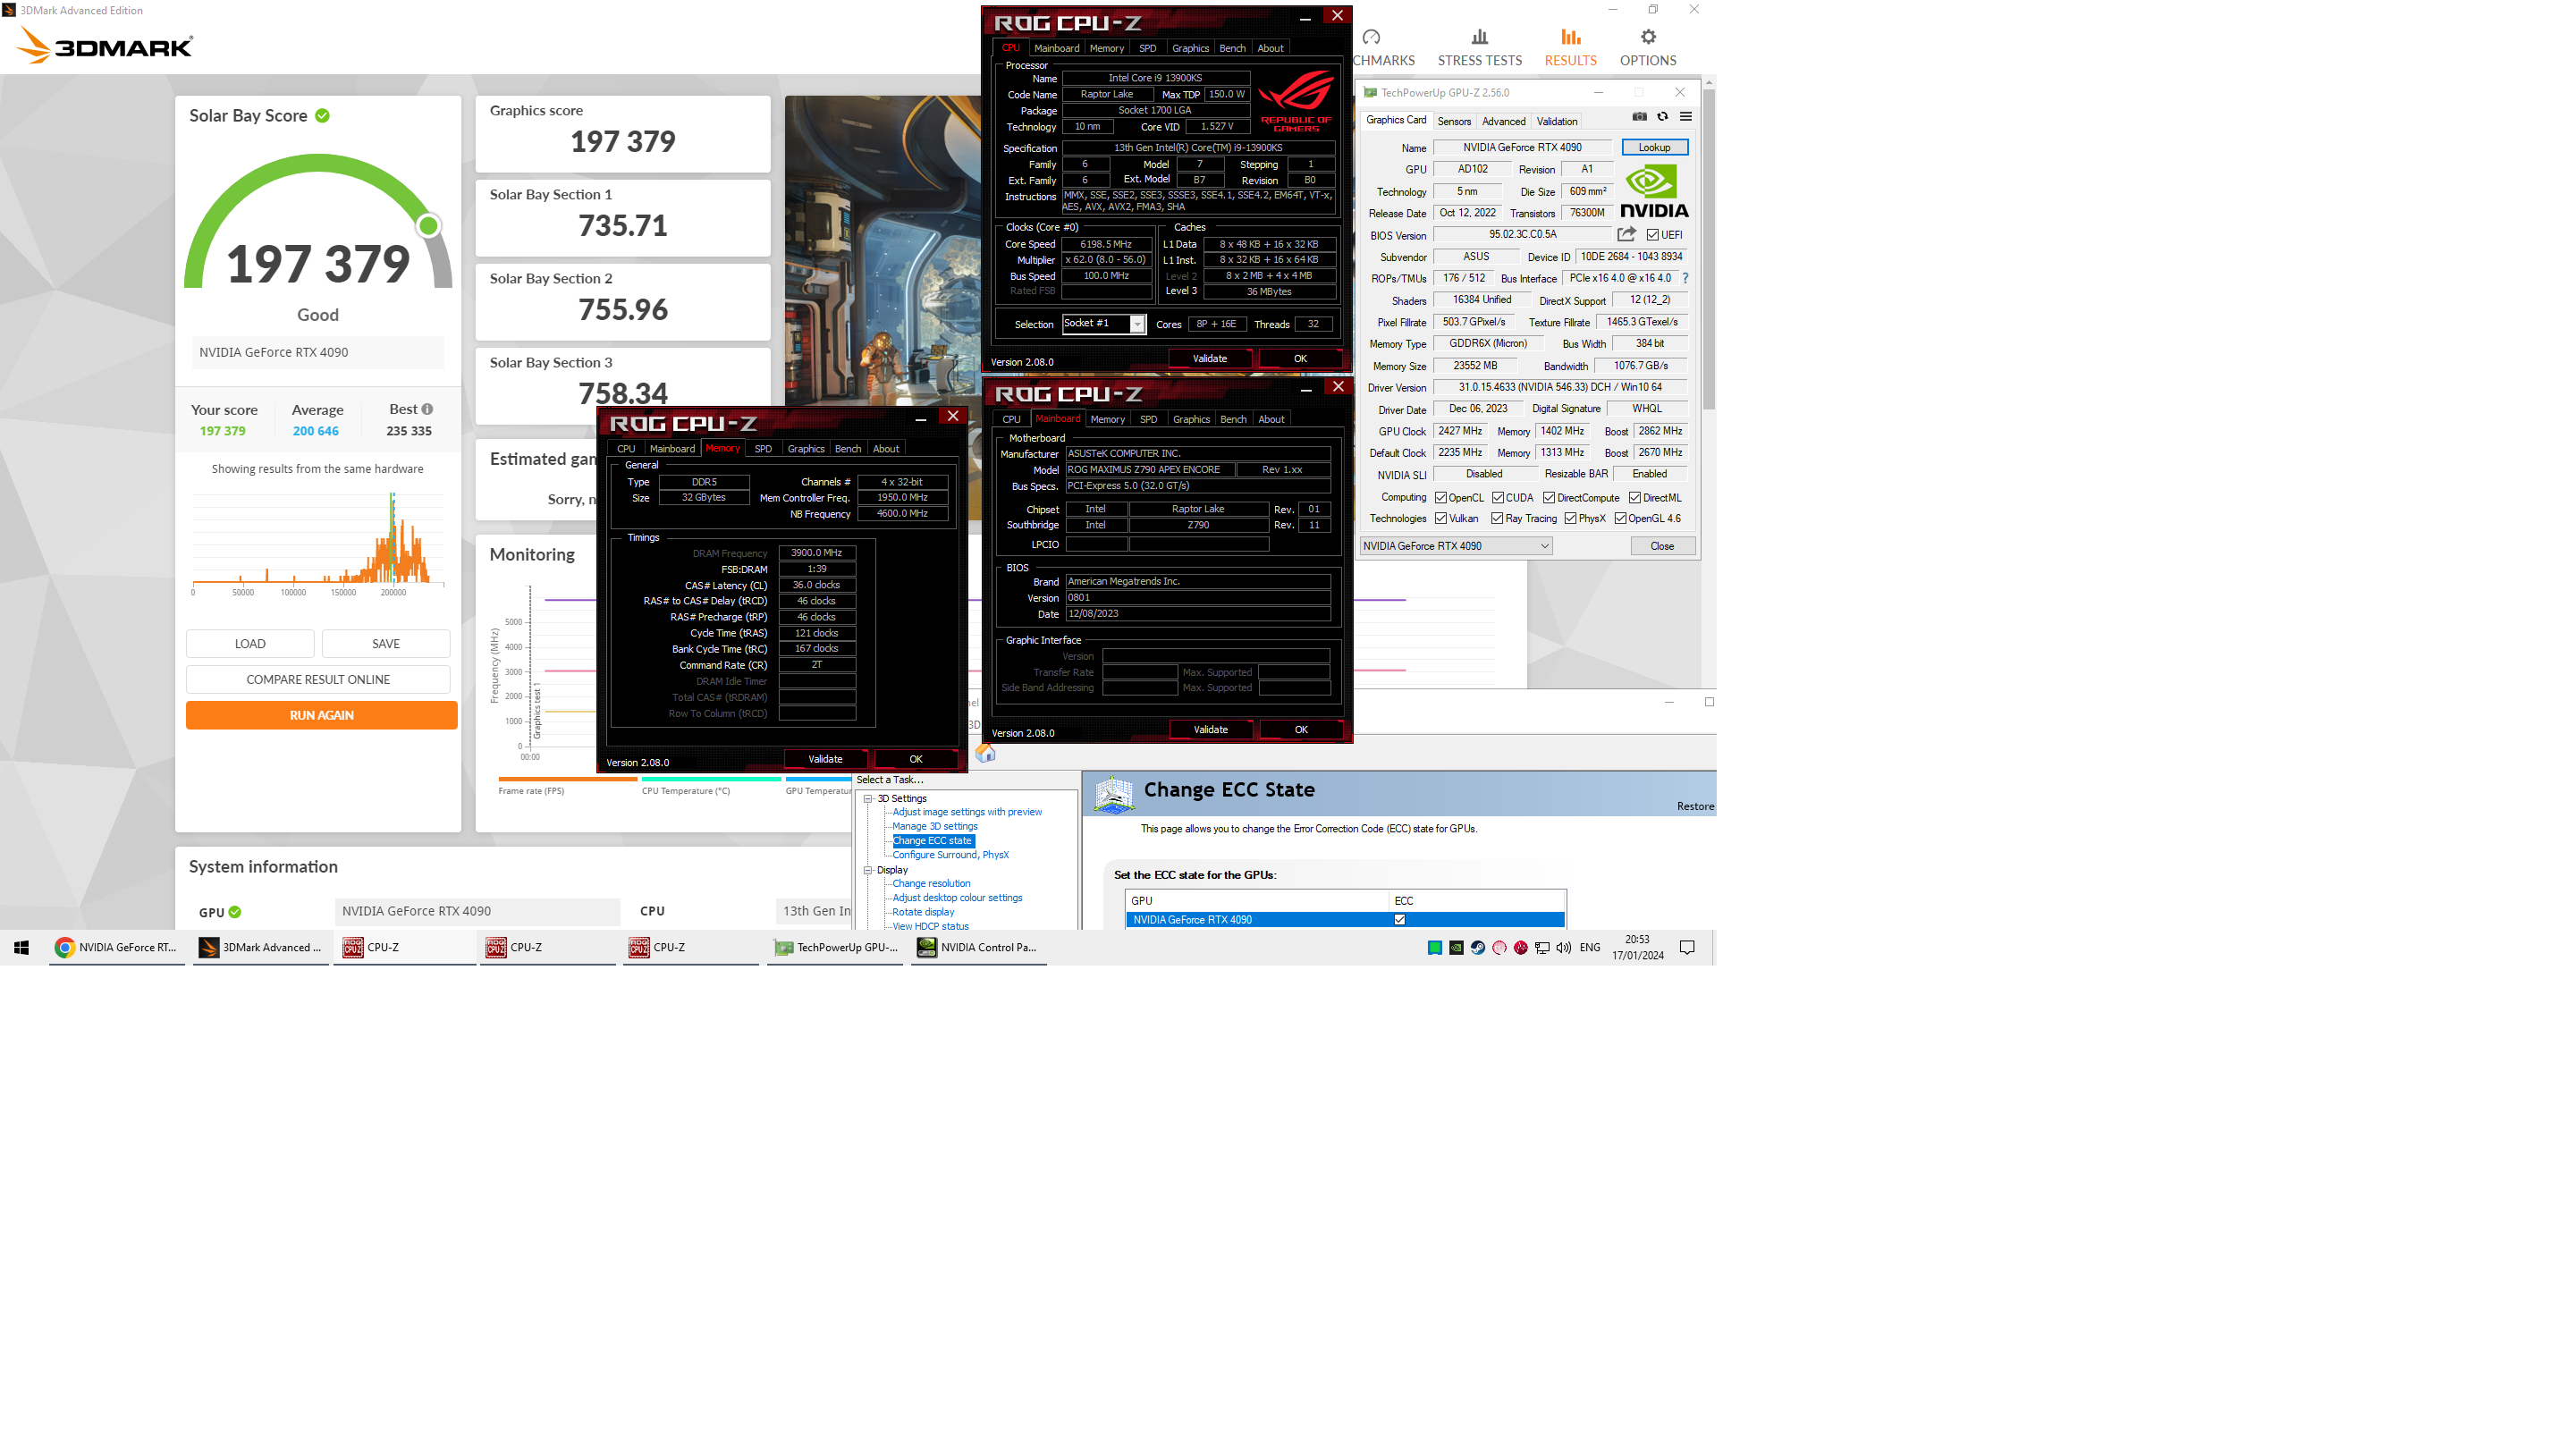Viewport: 2576px width, 1451px height.
Task: Click the Solar Bay scene thumbnail image
Action: point(882,250)
